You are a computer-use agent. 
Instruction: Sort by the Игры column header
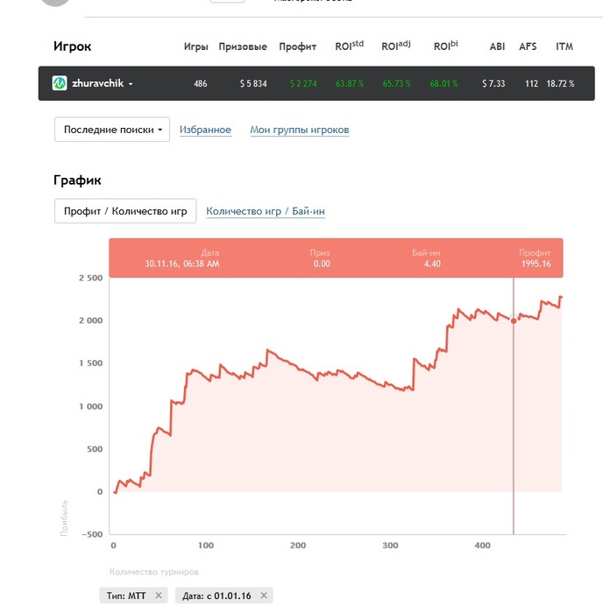pos(196,46)
